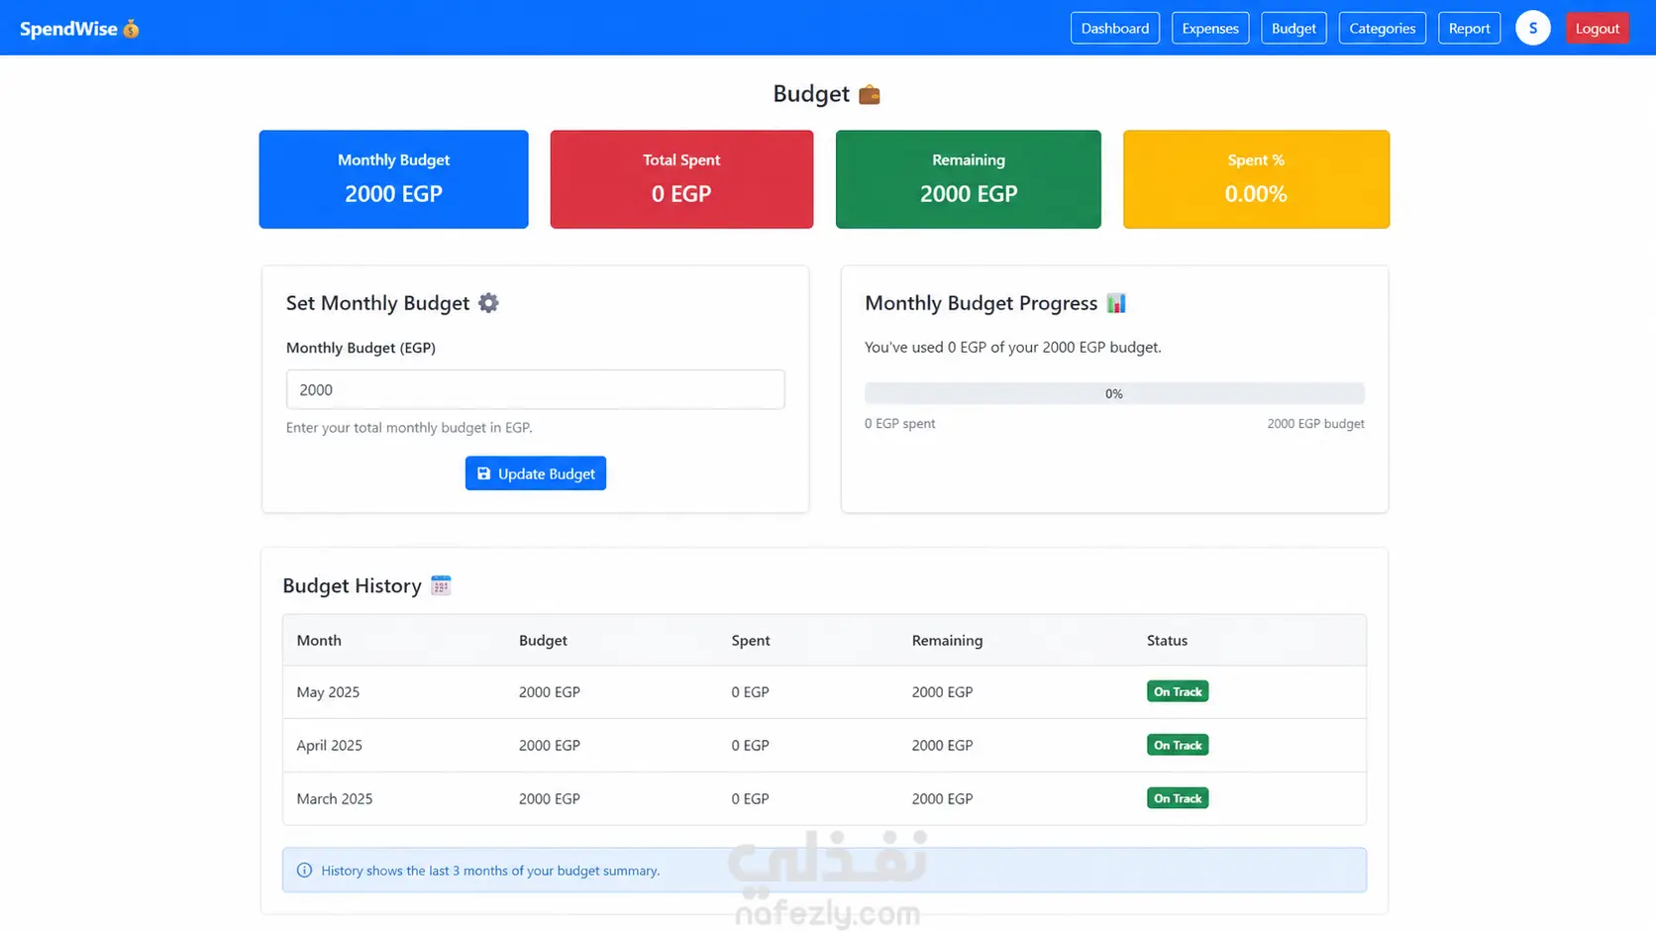Click the money bag icon beside SpendWise
Image resolution: width=1656 pixels, height=932 pixels.
pyautogui.click(x=131, y=29)
